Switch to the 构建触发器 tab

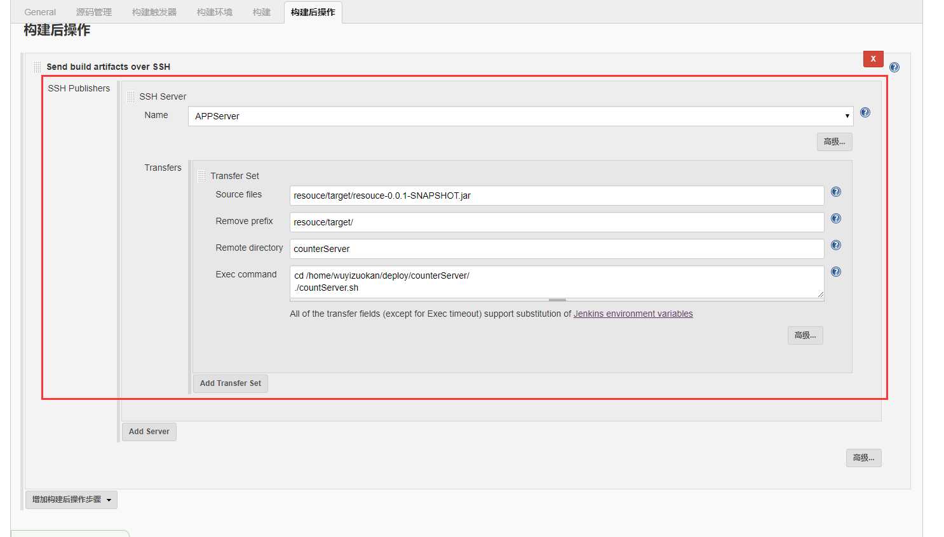click(154, 12)
